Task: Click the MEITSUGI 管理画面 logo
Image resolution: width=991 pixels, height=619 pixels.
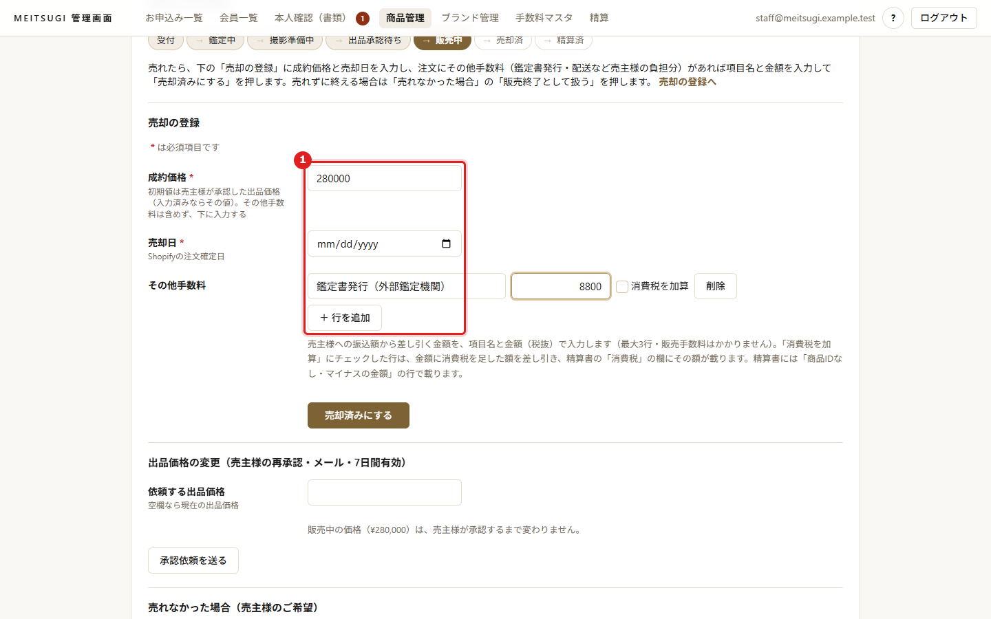Action: coord(63,18)
